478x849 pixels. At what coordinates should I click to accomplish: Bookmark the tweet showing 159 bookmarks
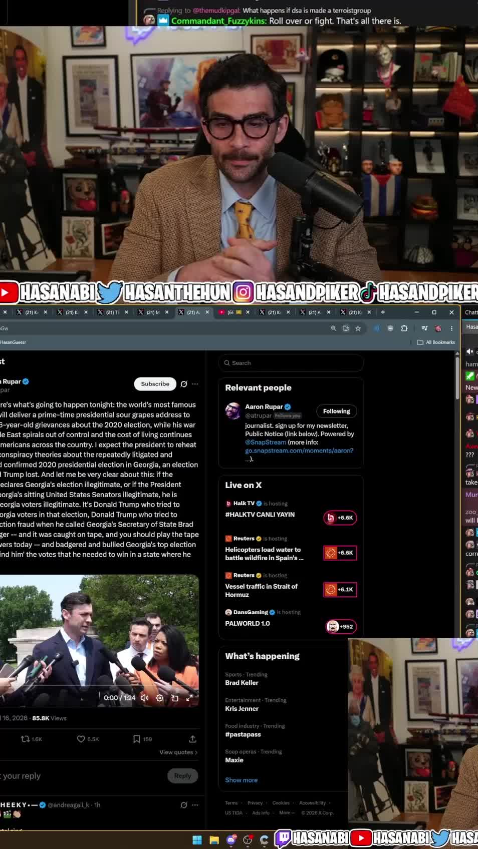pyautogui.click(x=142, y=739)
